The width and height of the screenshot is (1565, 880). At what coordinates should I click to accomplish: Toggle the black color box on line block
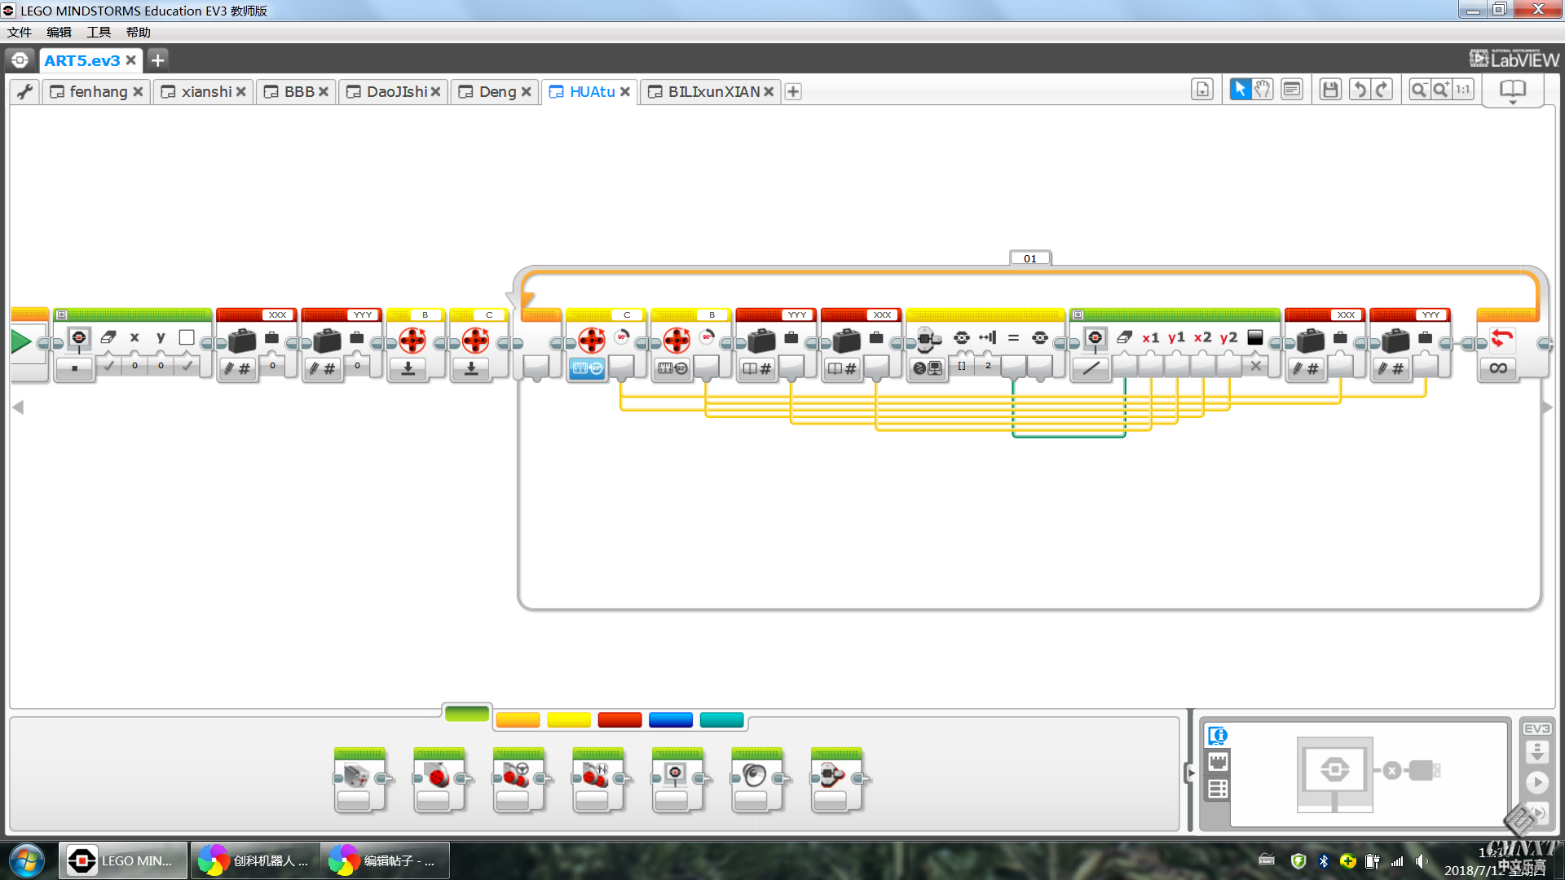point(1255,337)
